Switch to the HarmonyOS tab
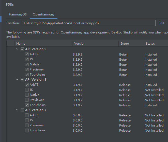The height and width of the screenshot is (142, 168). coord(18,14)
